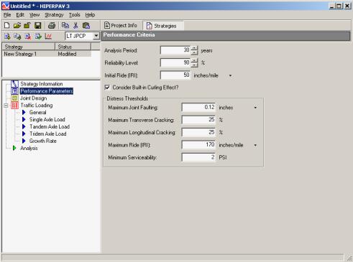The image size is (353, 262).
Task: Click the Cut scissors icon
Action: click(x=75, y=25)
